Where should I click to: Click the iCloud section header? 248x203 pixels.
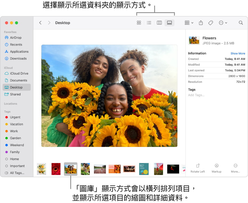tap(8, 68)
